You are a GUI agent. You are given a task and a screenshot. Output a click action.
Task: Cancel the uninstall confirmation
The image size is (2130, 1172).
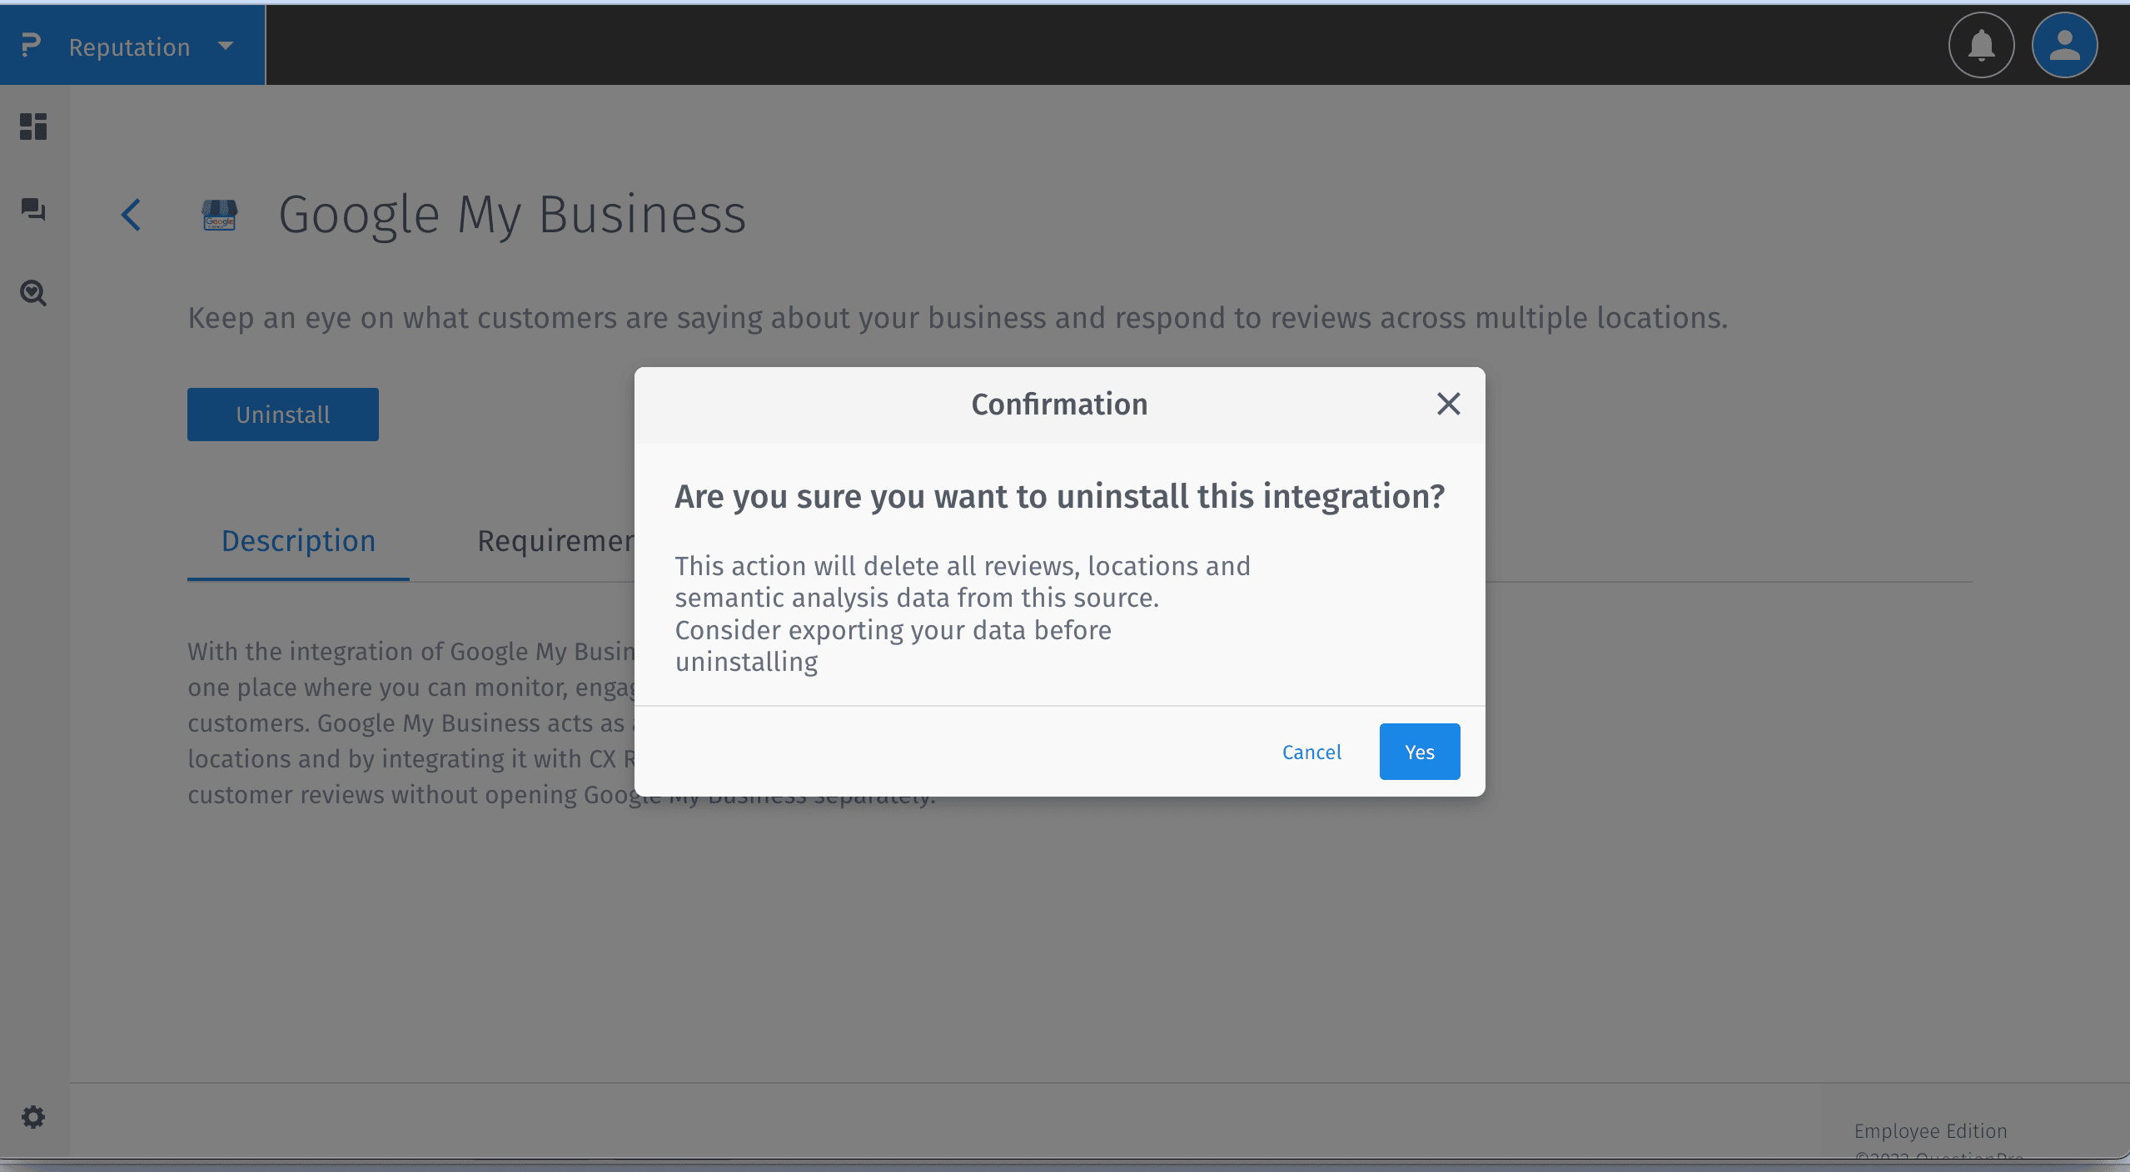pos(1311,752)
